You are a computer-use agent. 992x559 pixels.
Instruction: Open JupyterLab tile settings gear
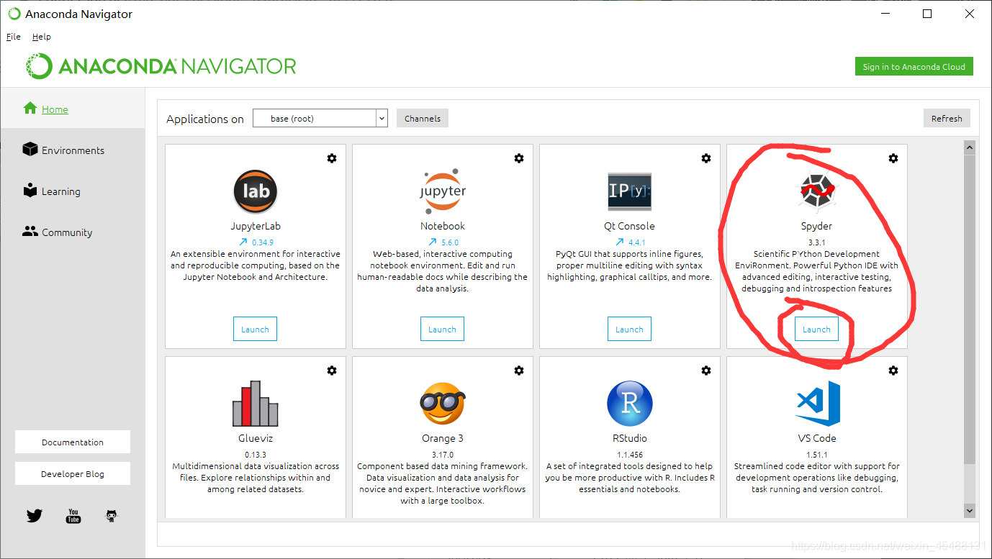pyautogui.click(x=332, y=158)
